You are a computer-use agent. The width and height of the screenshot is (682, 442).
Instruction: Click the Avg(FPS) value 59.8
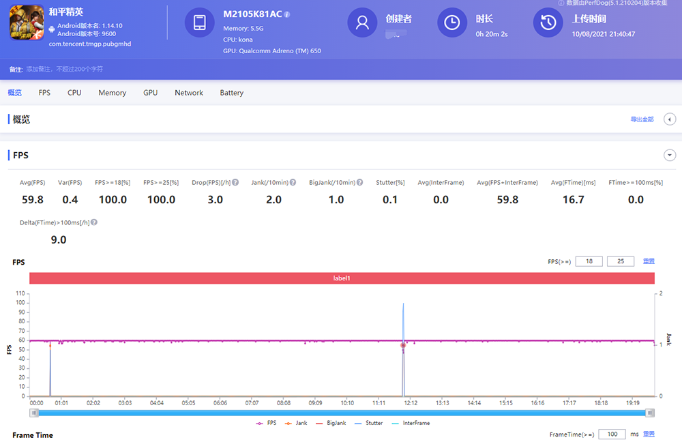click(x=33, y=200)
